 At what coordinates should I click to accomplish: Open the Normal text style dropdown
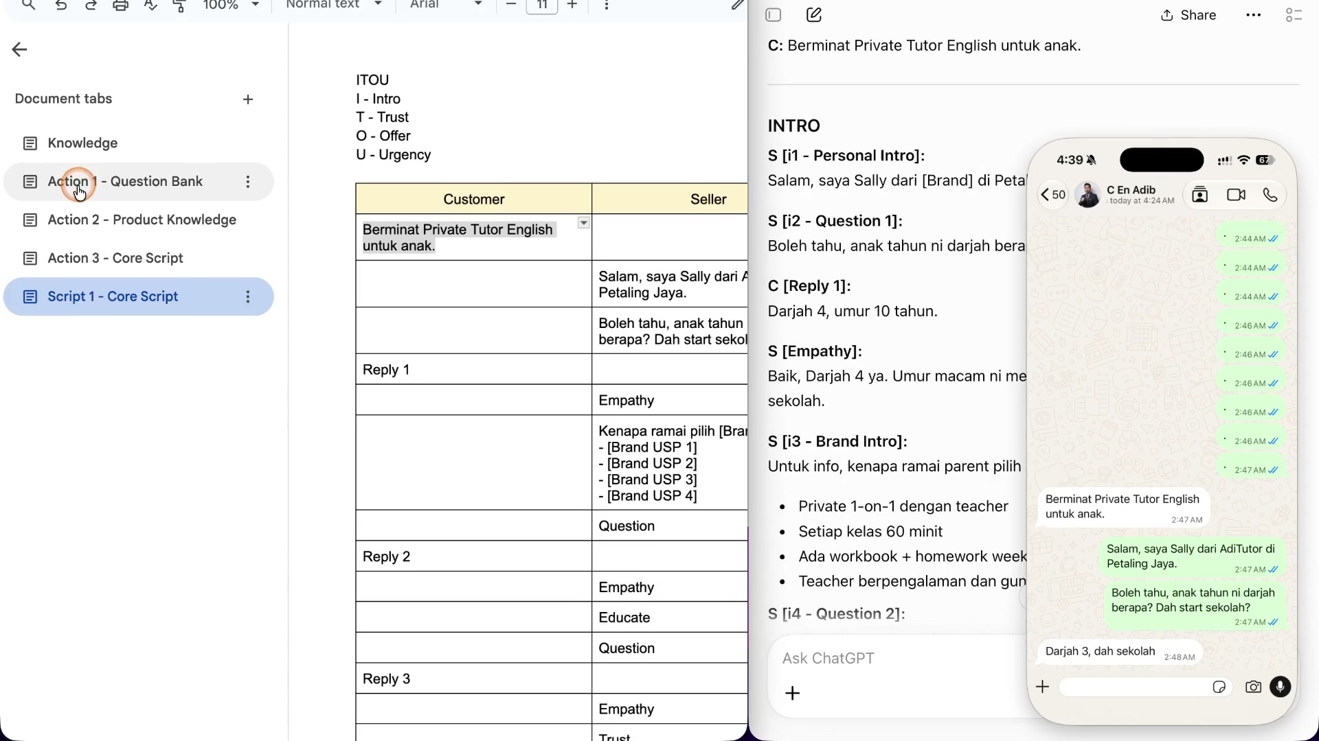tap(334, 5)
